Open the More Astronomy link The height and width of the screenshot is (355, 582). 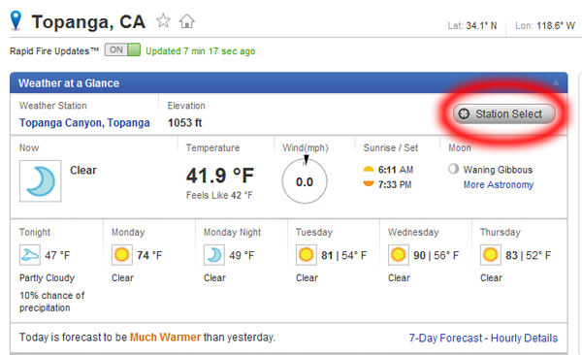click(499, 184)
